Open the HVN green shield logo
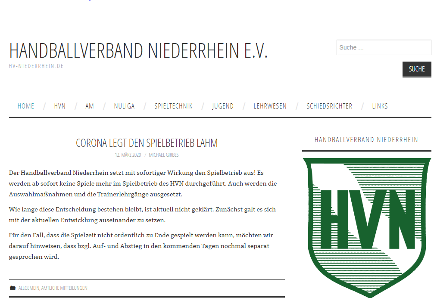This screenshot has width=434, height=298. click(367, 228)
